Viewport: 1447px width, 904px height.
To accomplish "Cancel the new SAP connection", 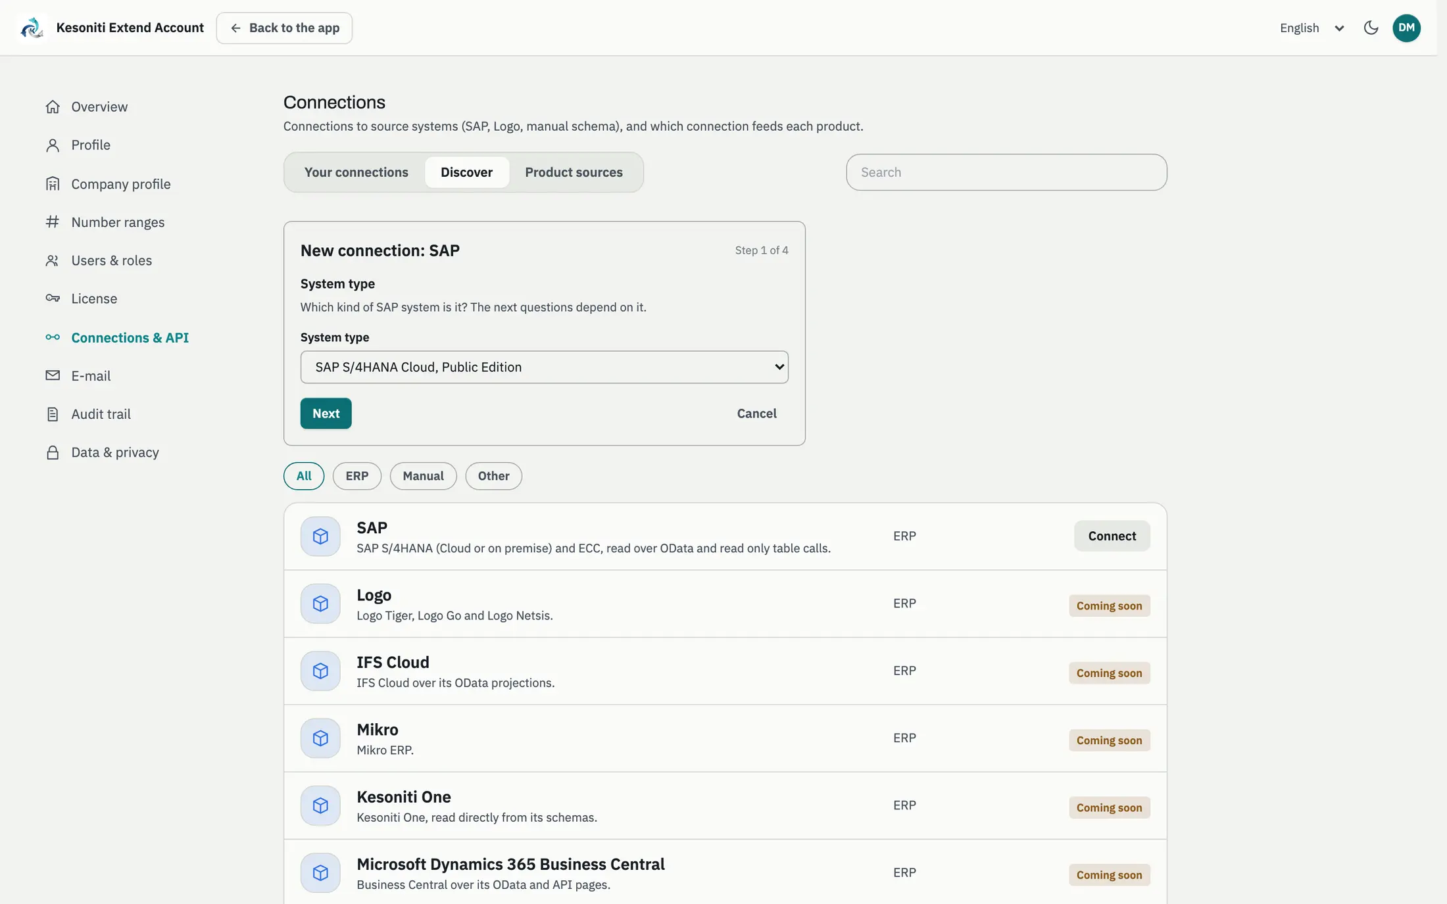I will click(756, 414).
